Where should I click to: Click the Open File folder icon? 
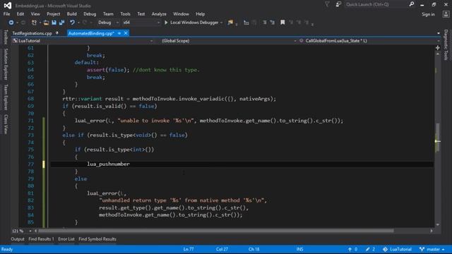pos(46,23)
